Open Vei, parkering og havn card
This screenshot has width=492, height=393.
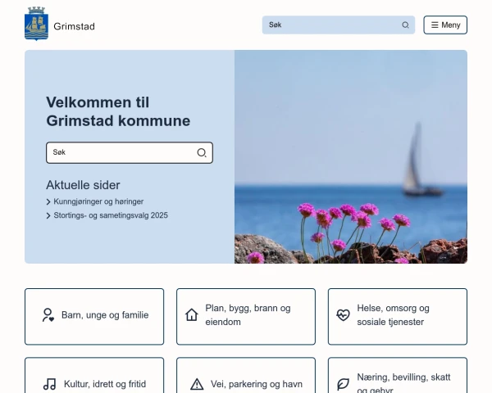pyautogui.click(x=246, y=375)
